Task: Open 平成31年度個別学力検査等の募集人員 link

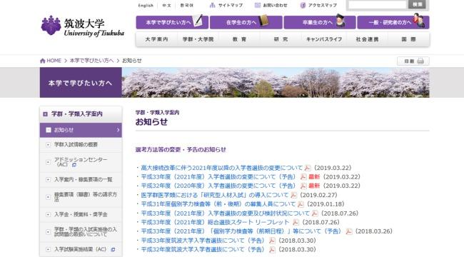Action: [x=218, y=204]
